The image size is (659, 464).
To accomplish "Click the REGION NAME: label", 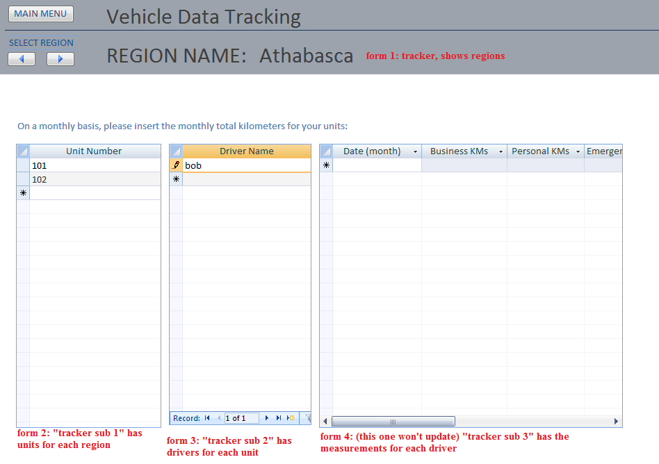I will pos(177,56).
